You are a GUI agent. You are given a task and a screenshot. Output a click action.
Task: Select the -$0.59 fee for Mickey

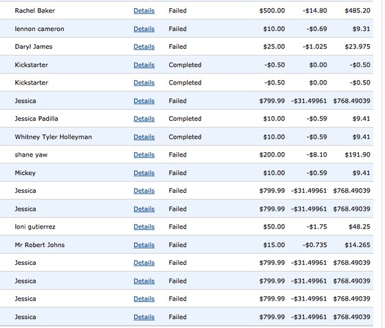coord(317,173)
